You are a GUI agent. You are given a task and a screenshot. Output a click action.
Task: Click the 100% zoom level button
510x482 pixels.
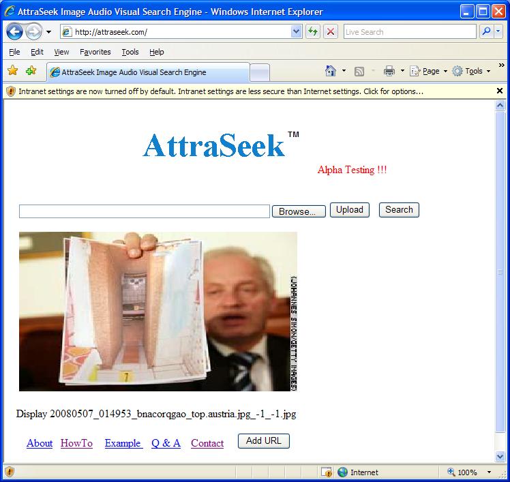point(462,472)
